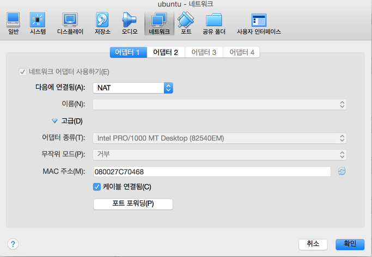Open the 일반 (General) settings icon
Image resolution: width=372 pixels, height=257 pixels.
(x=13, y=23)
